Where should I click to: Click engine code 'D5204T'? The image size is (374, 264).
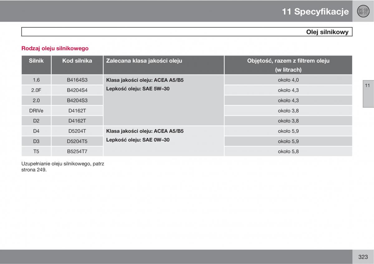pos(77,131)
